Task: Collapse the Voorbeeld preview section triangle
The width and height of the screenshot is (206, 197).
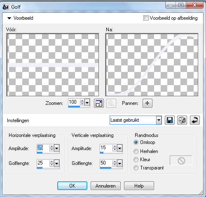Action: (9, 18)
